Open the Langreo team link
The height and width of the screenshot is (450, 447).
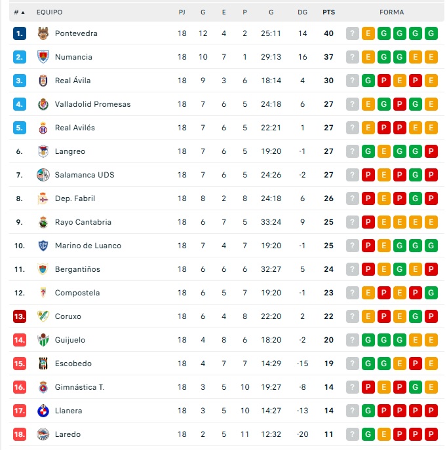70,151
